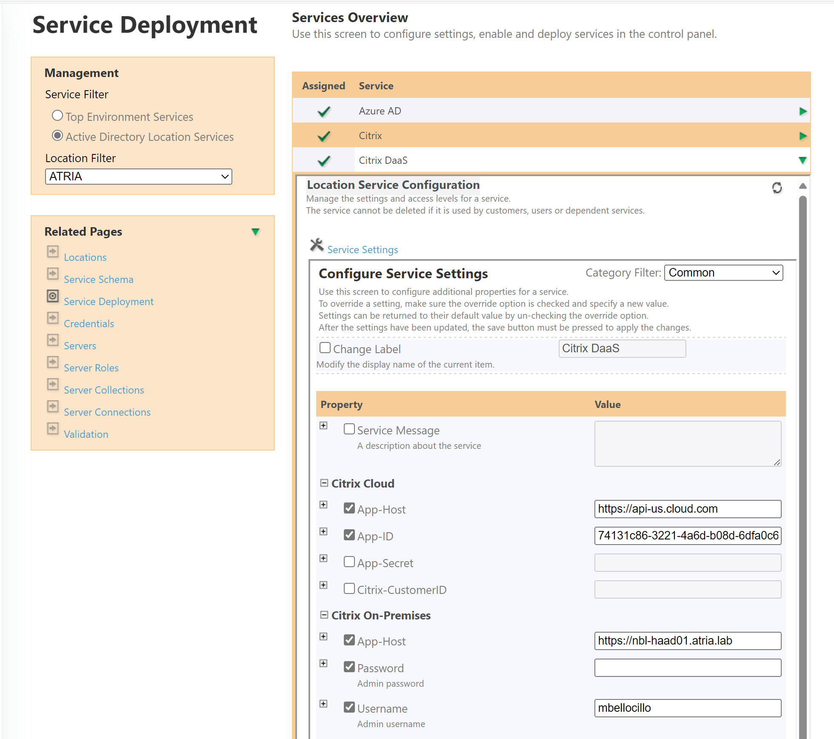
Task: Select Active Directory Location Services radio button
Action: (57, 136)
